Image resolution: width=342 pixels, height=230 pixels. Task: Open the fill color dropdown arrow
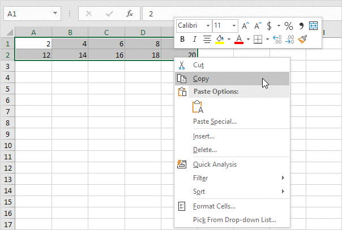pyautogui.click(x=229, y=39)
